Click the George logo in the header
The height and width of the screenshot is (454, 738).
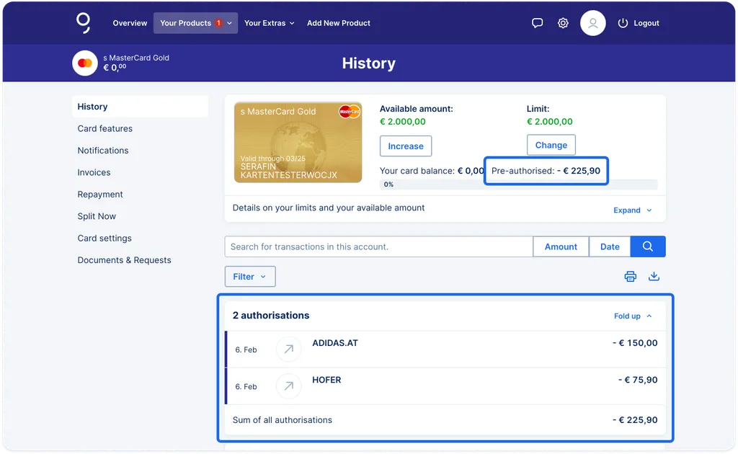coord(84,22)
